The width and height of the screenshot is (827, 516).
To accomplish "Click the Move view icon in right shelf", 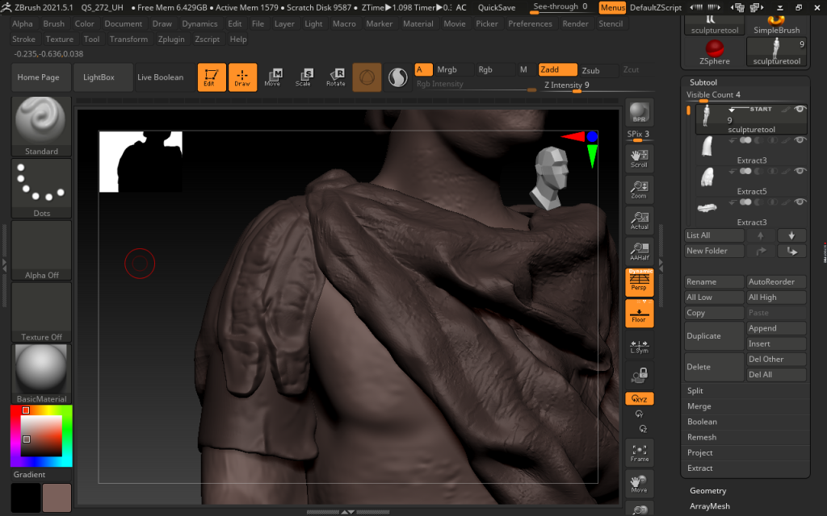I will 640,484.
